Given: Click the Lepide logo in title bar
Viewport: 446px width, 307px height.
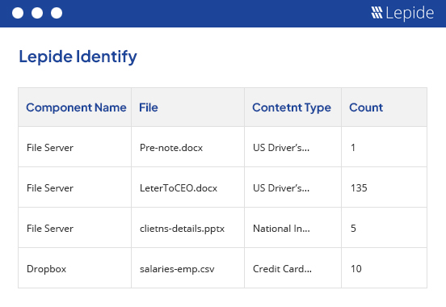Looking at the screenshot, I should point(402,13).
